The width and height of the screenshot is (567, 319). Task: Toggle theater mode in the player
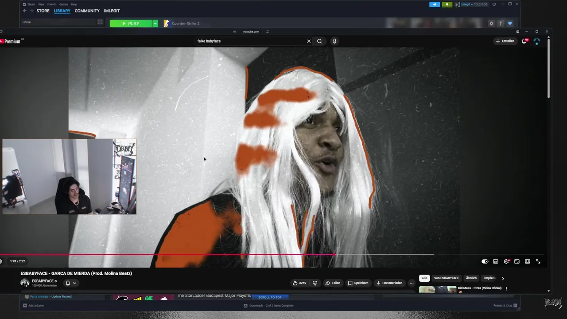[x=528, y=261]
